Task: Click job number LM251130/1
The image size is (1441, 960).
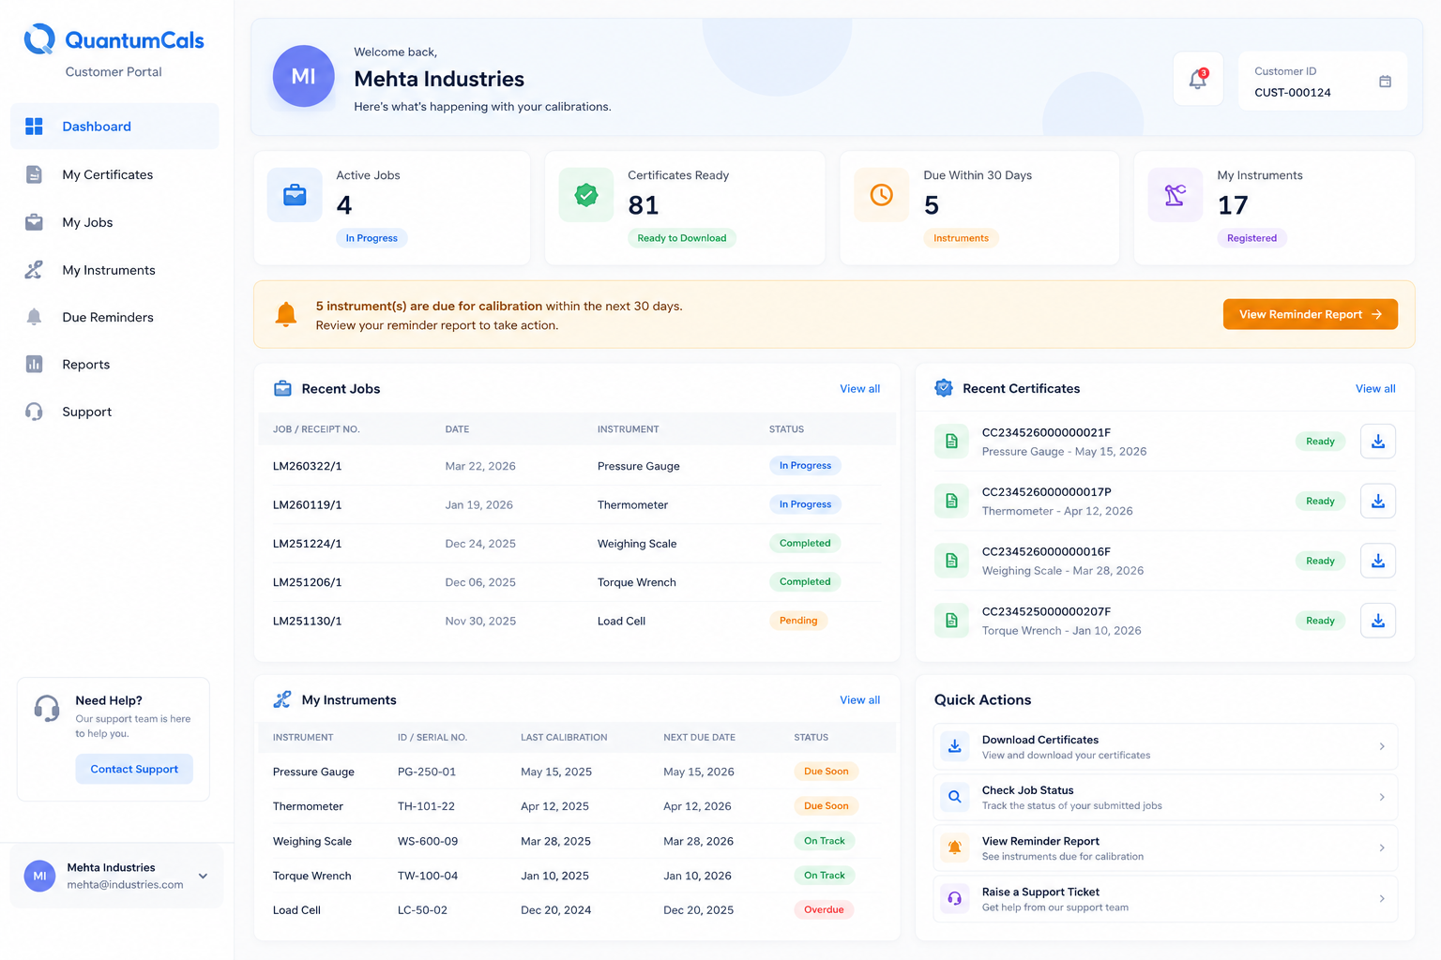Action: (x=307, y=621)
